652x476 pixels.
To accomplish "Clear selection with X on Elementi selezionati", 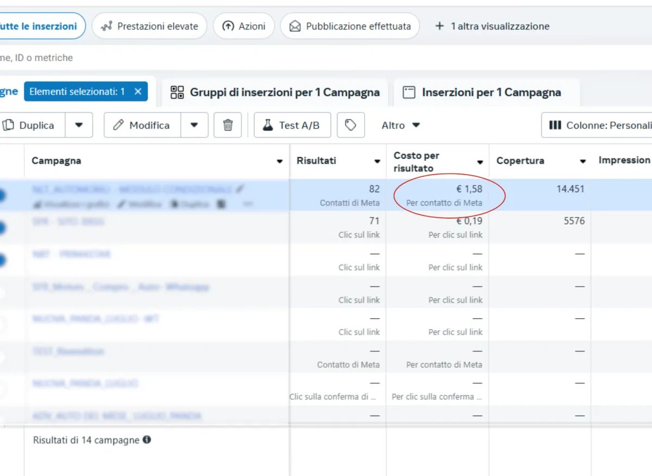I will [138, 91].
